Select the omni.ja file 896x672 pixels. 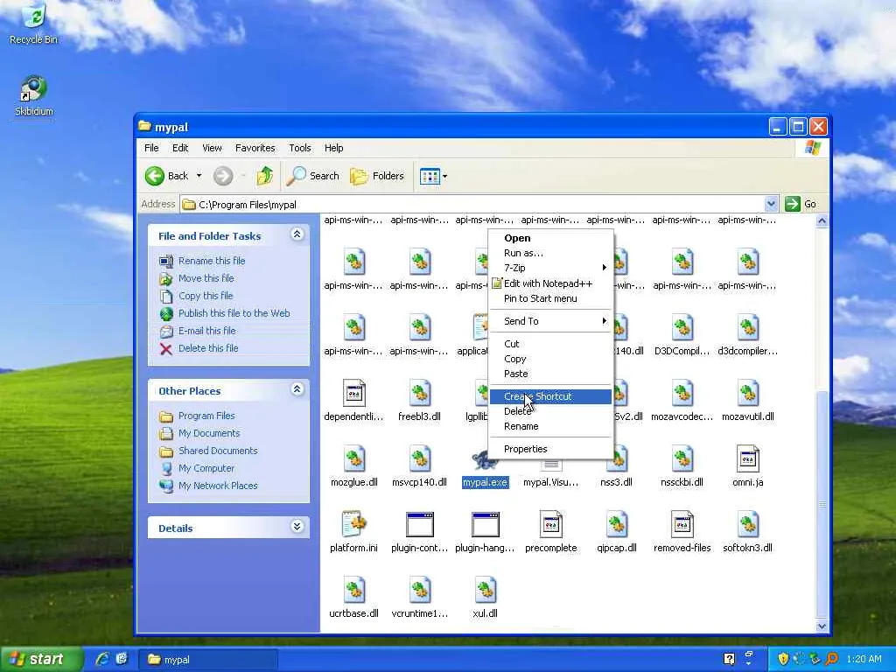(x=747, y=466)
